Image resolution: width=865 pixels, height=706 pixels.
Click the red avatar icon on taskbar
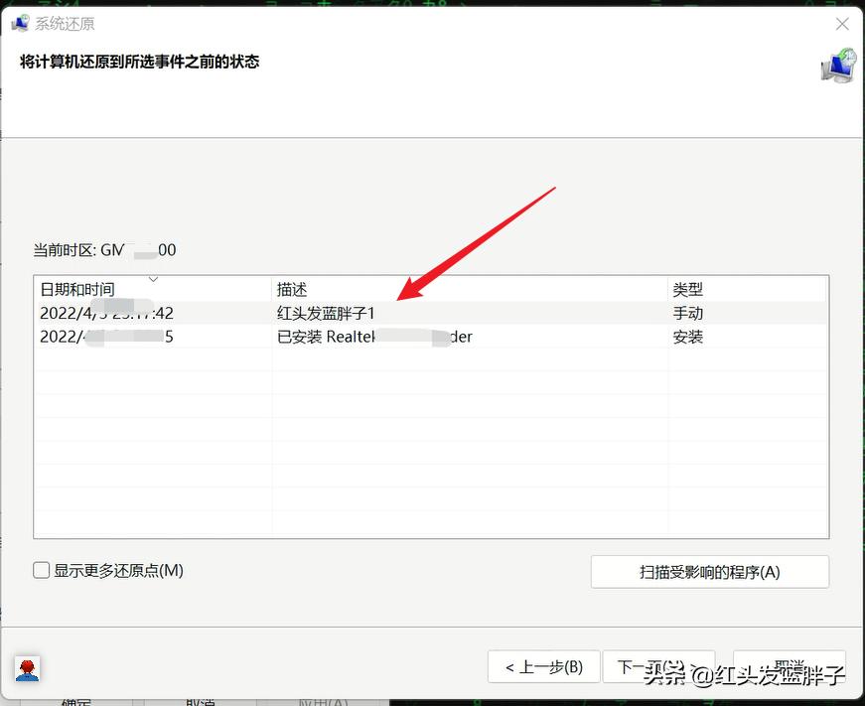pyautogui.click(x=27, y=668)
